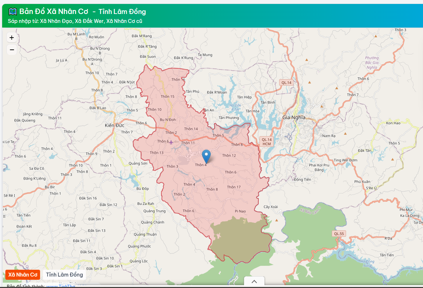Click the QL.14 shield north of Gia Nghĩa
This screenshot has width=423, height=288.
pyautogui.click(x=286, y=82)
